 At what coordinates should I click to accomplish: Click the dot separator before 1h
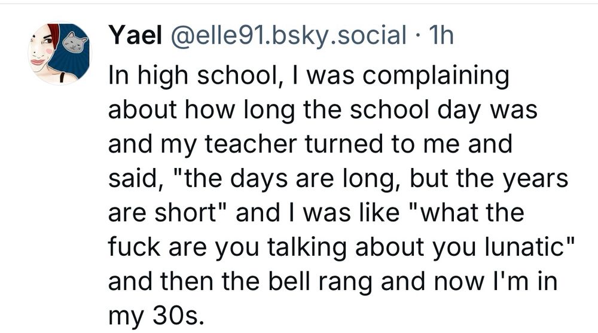coord(418,36)
